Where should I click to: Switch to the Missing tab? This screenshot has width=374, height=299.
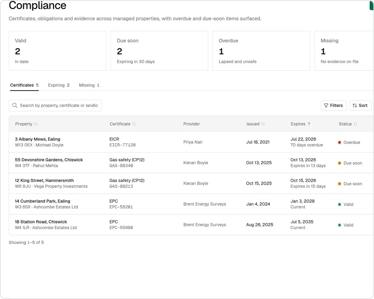click(89, 85)
